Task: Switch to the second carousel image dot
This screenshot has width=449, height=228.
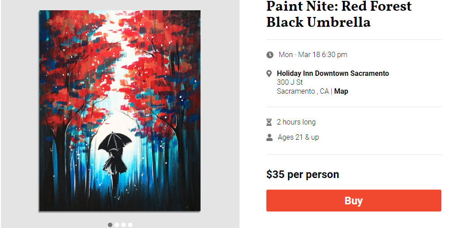Action: coord(117,225)
